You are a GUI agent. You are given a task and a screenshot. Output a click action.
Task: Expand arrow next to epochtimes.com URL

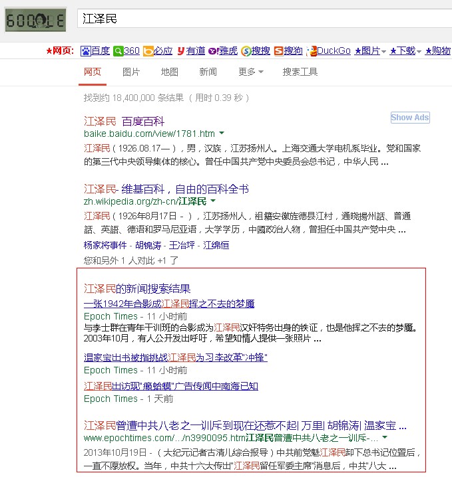(385, 437)
